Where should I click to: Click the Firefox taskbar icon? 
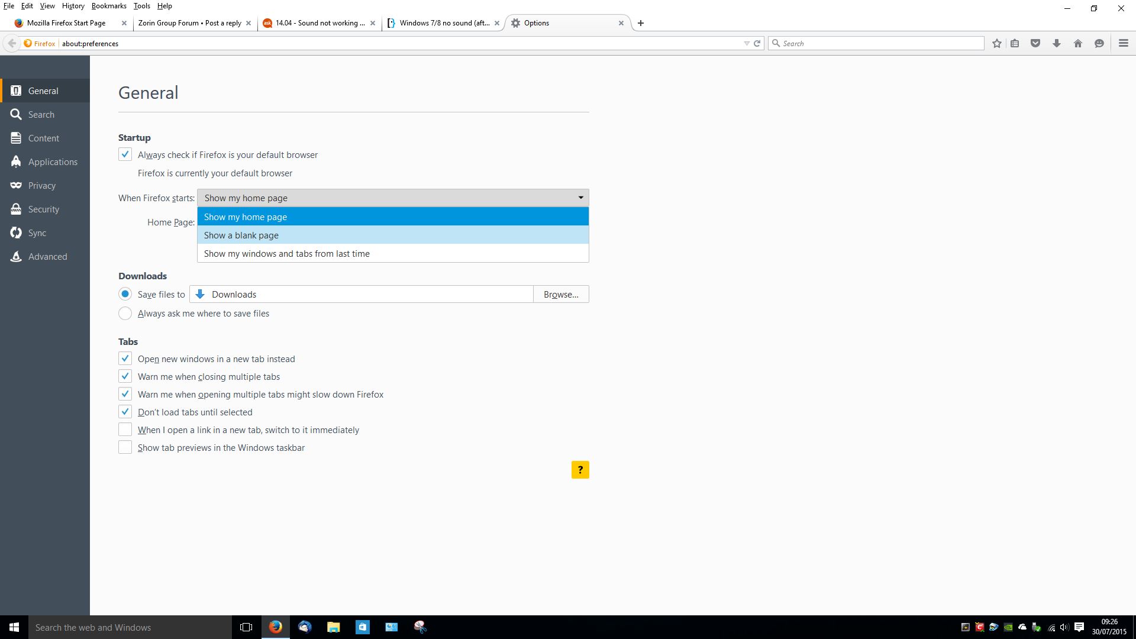(275, 627)
